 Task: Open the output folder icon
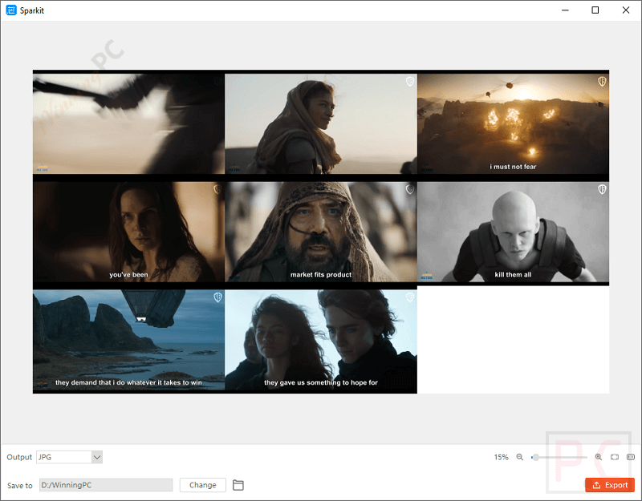tap(238, 485)
